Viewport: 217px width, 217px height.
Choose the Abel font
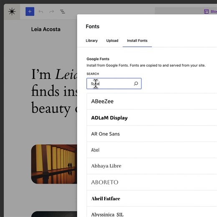pos(152,150)
